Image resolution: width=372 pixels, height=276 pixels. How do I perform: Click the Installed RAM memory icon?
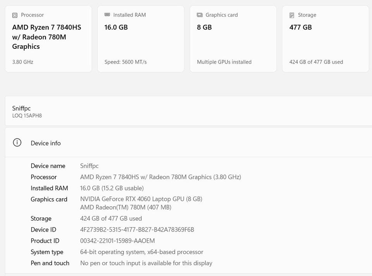(107, 15)
